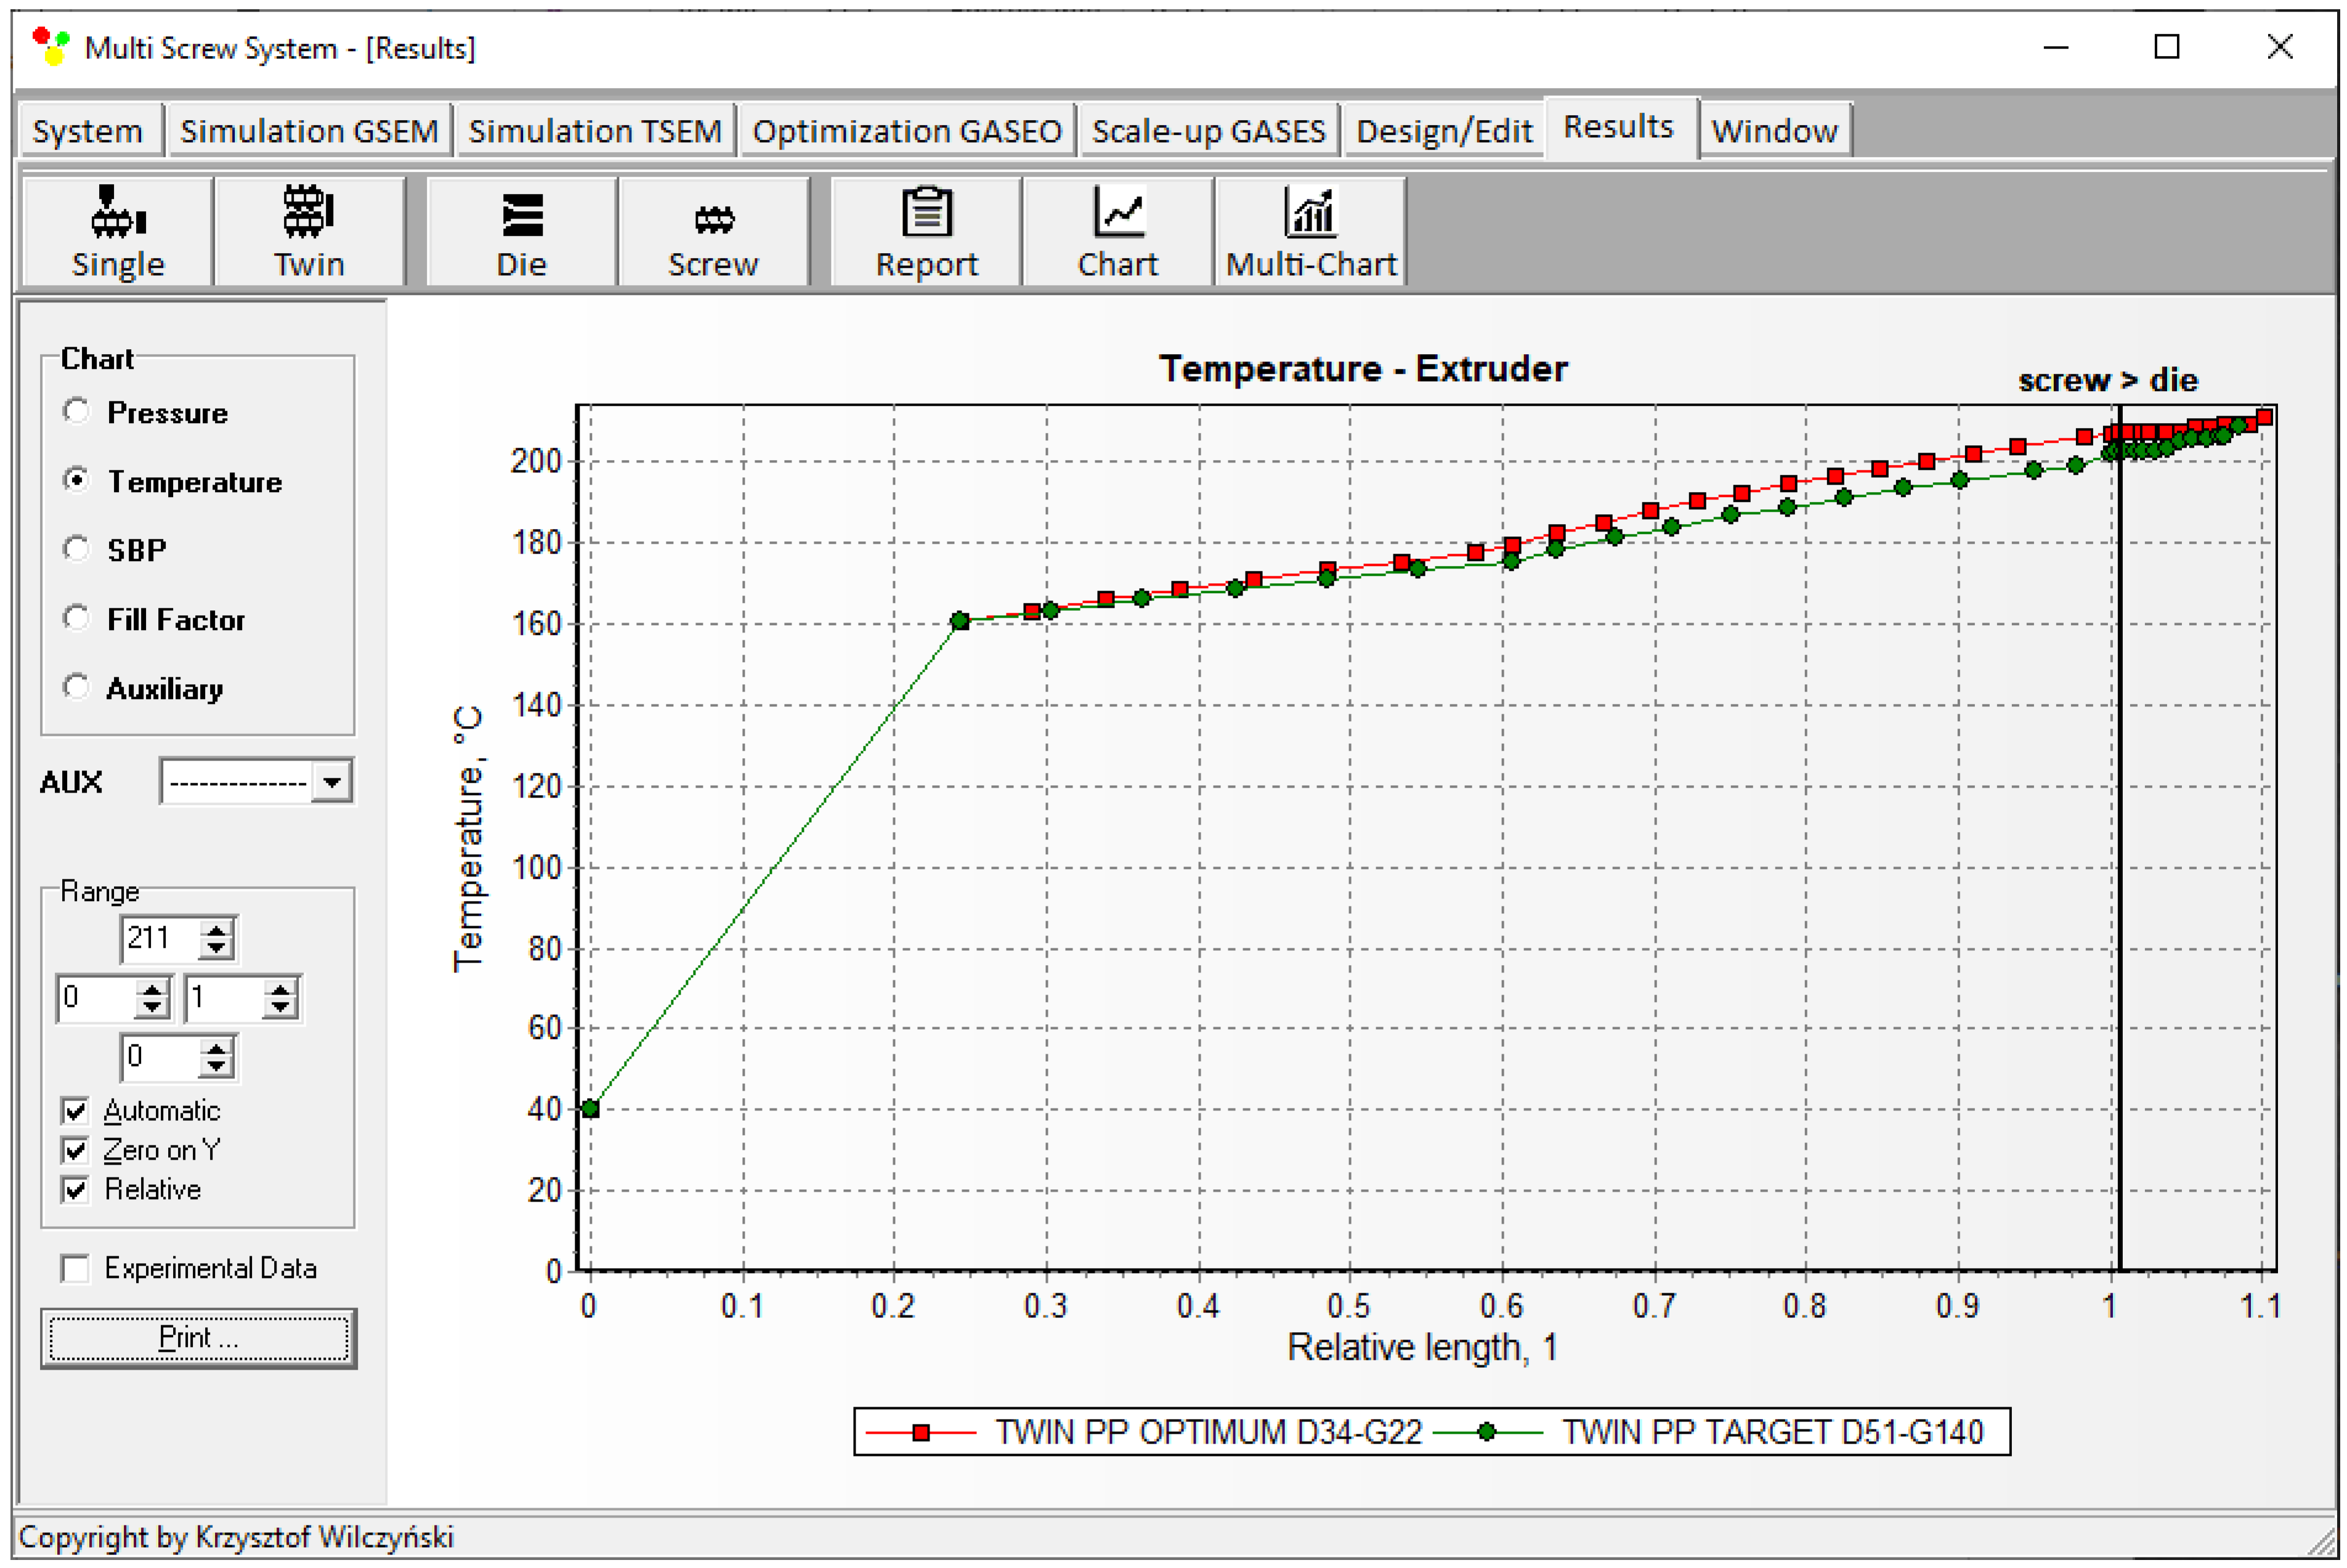Select the Pressure chart radio button
This screenshot has width=2347, height=1568.
[76, 411]
